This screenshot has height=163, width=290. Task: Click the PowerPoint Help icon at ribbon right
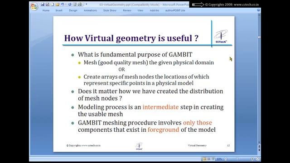pyautogui.click(x=259, y=10)
